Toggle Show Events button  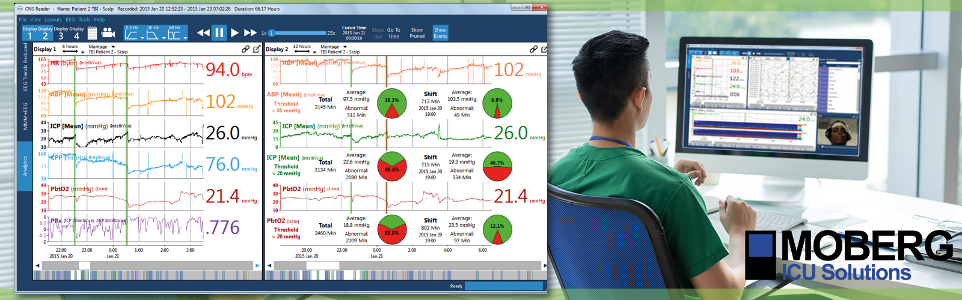coord(440,33)
